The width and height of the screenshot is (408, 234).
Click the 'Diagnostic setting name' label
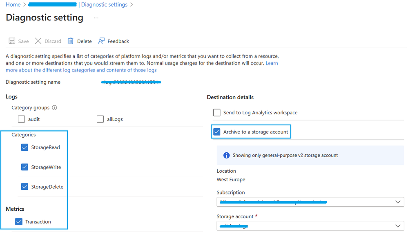33,82
